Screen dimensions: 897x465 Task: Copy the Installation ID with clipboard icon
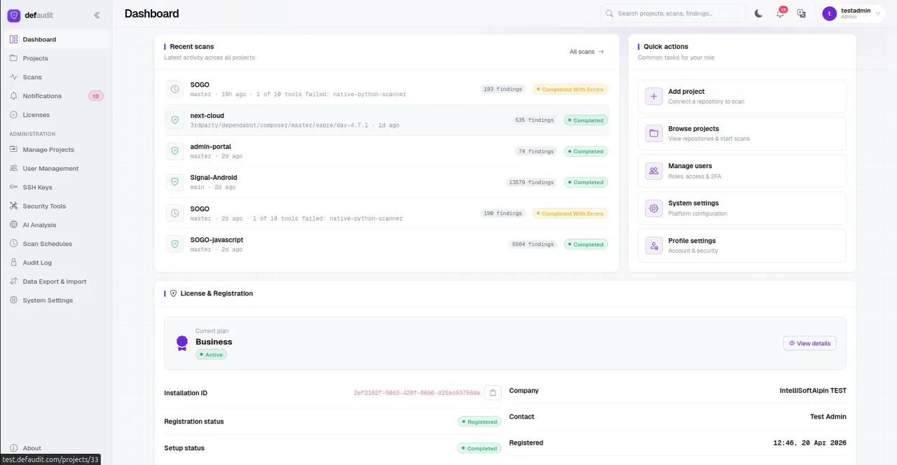point(493,393)
